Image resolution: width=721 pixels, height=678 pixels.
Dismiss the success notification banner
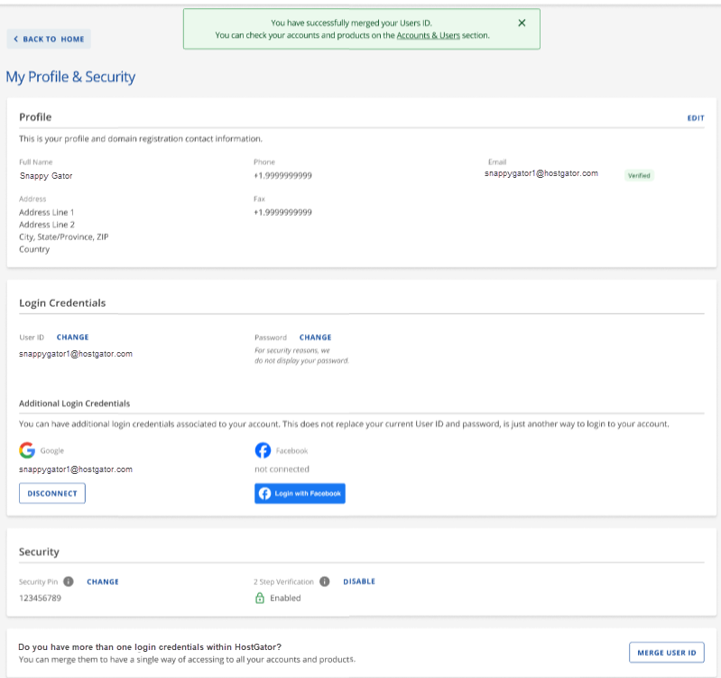tap(522, 23)
